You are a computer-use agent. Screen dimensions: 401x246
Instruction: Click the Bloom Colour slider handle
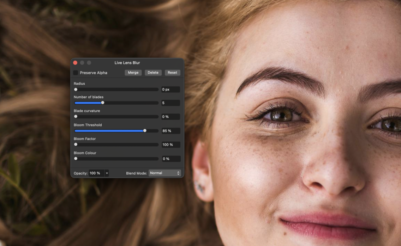[76, 159]
